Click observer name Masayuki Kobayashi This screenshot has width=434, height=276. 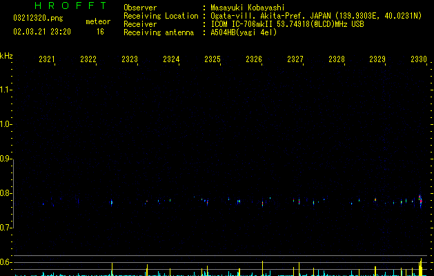[248, 8]
